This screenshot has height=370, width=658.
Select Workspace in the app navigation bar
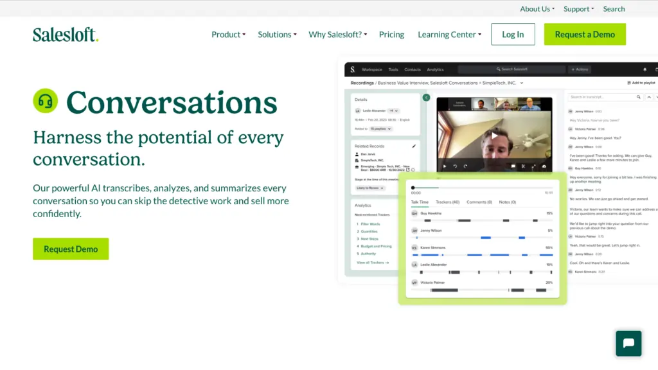pos(372,69)
